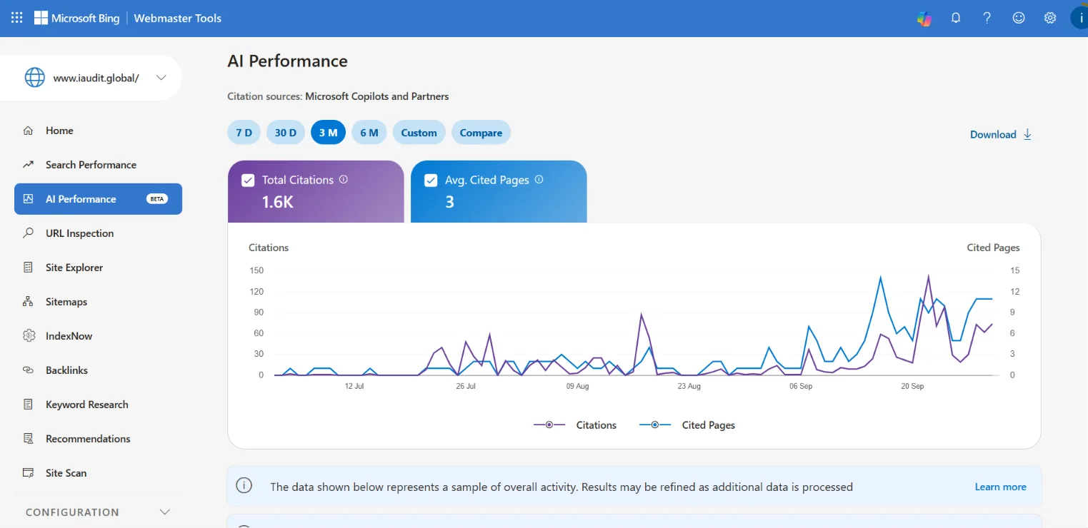Select the 30 D time range
The width and height of the screenshot is (1088, 528).
click(286, 133)
